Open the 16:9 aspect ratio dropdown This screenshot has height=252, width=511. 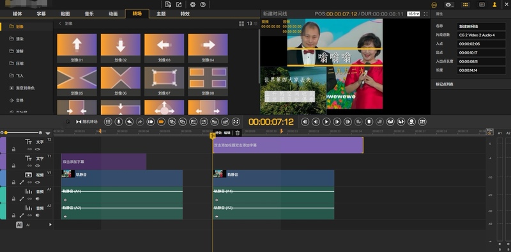pos(413,14)
